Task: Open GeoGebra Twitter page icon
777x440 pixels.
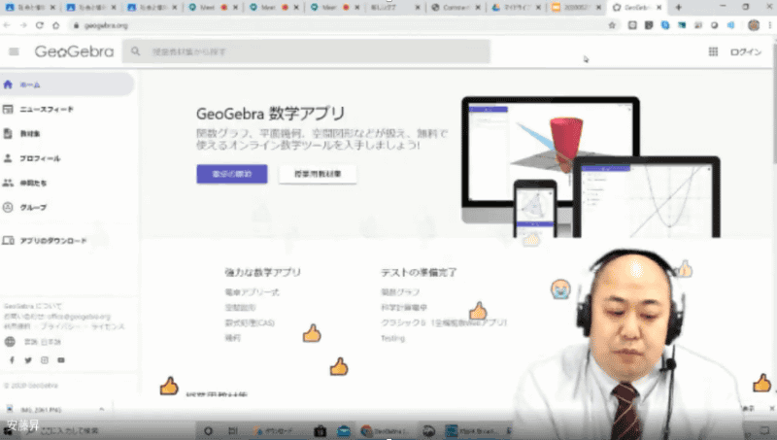Action: (x=28, y=360)
